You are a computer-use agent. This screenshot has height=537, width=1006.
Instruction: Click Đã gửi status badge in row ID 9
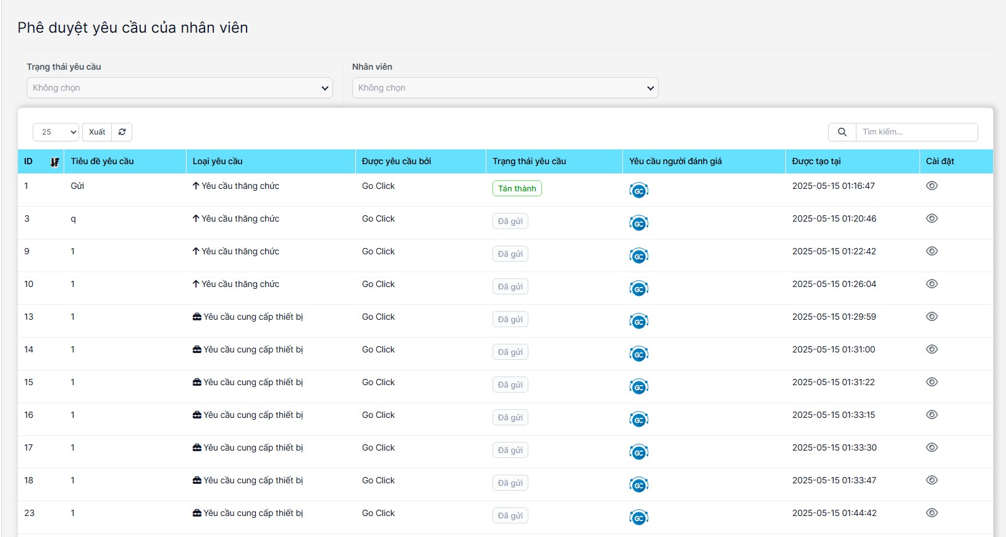(x=510, y=254)
